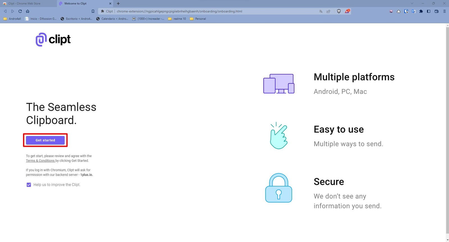Open the Andro4all bookmarks folder
This screenshot has width=449, height=242.
click(12, 19)
